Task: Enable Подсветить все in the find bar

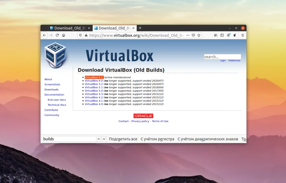Action: pyautogui.click(x=123, y=139)
